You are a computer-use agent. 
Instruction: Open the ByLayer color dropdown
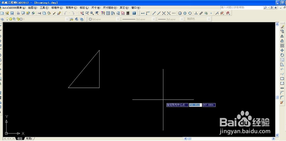click(x=118, y=19)
